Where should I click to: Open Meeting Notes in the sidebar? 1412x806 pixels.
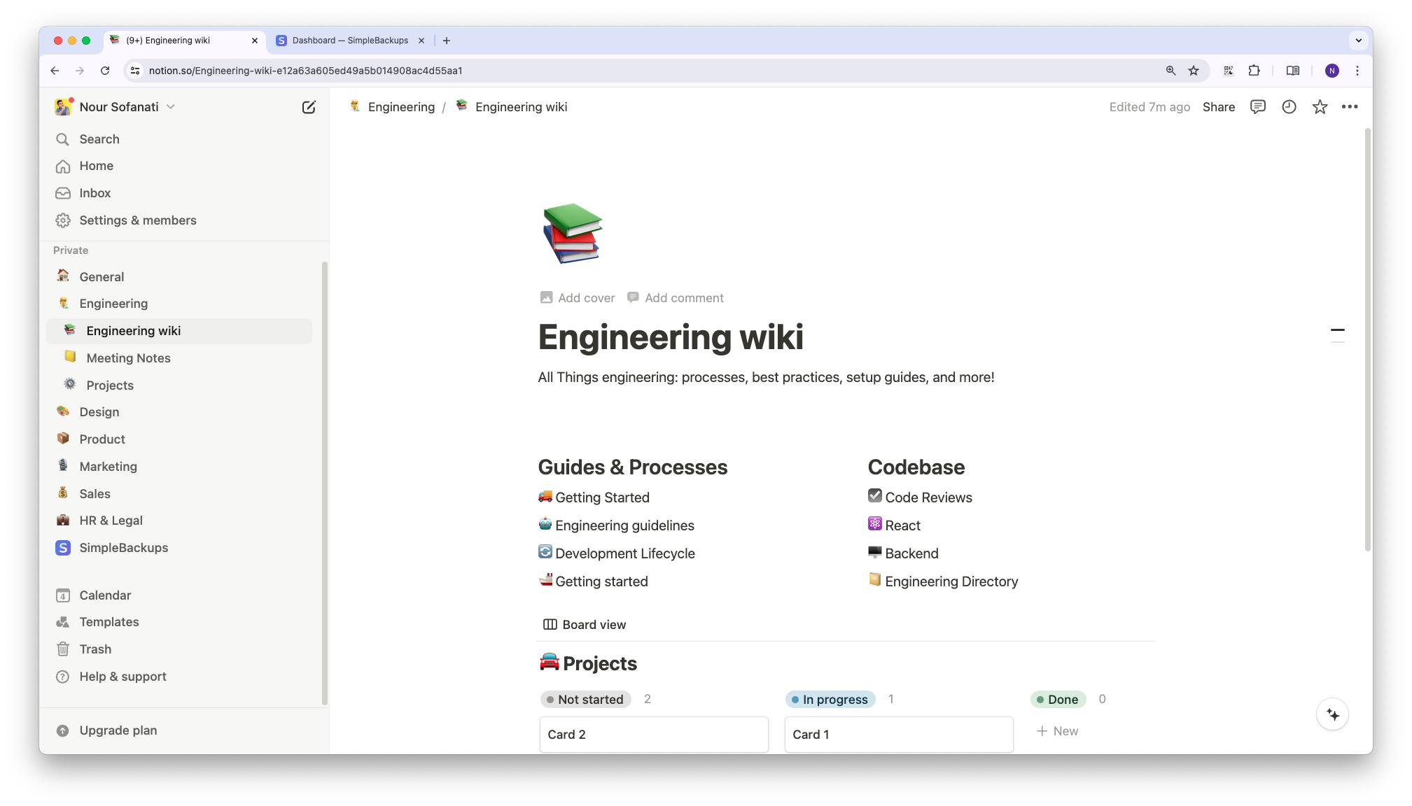point(128,358)
